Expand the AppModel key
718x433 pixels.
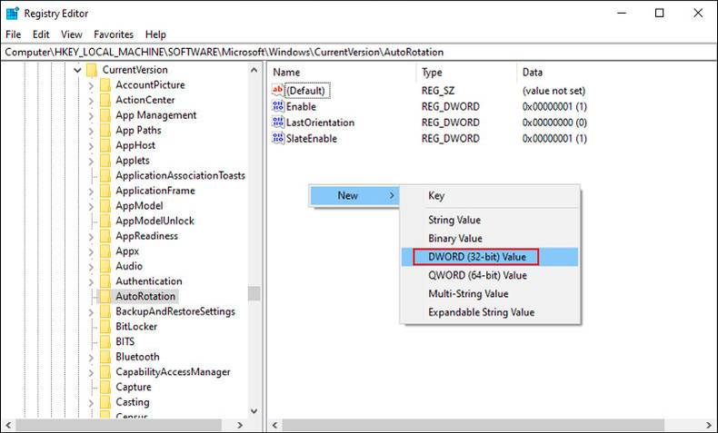(x=91, y=206)
